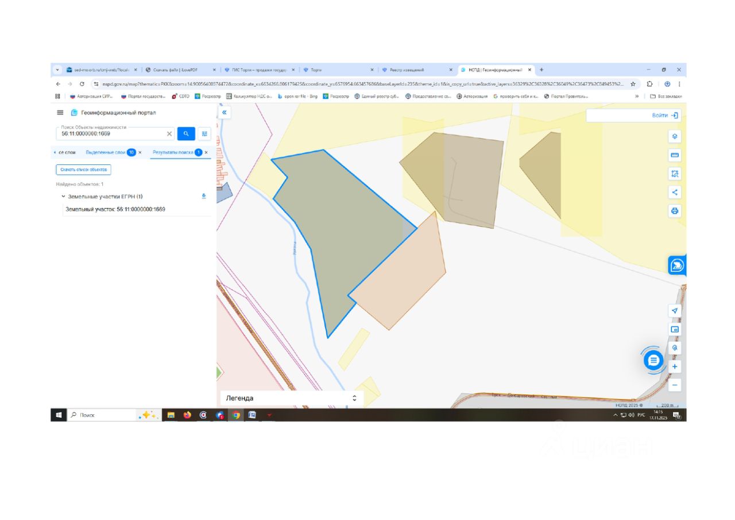
Task: Clear the search field with the X
Action: [x=169, y=133]
